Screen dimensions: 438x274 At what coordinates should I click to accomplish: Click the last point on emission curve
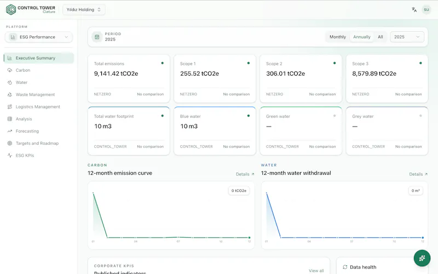point(250,238)
